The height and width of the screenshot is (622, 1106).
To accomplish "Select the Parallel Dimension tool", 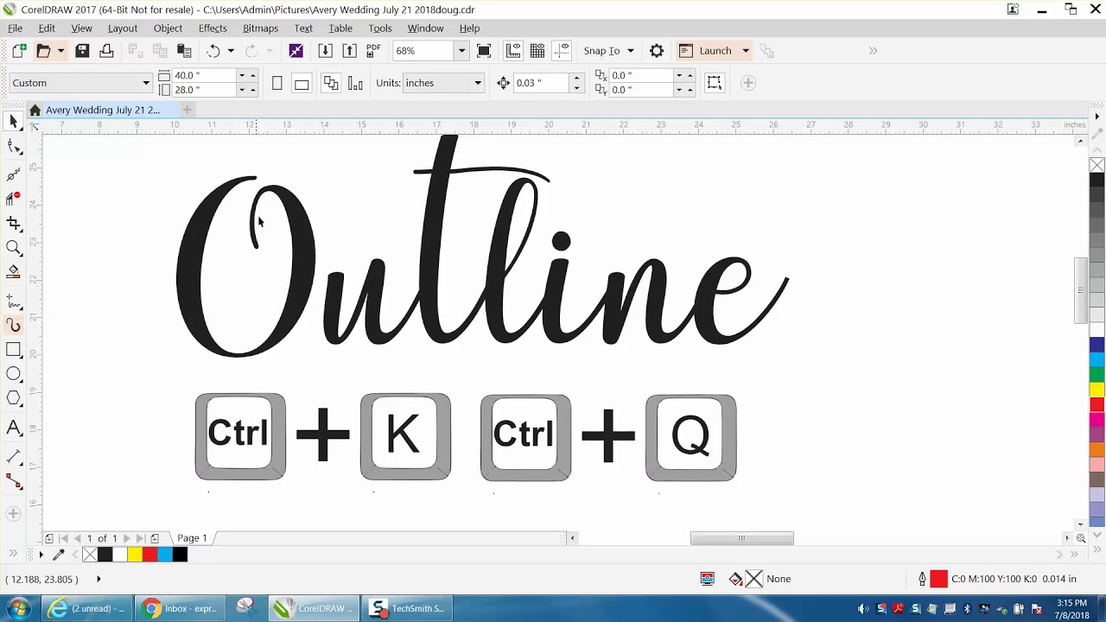I will click(x=13, y=456).
